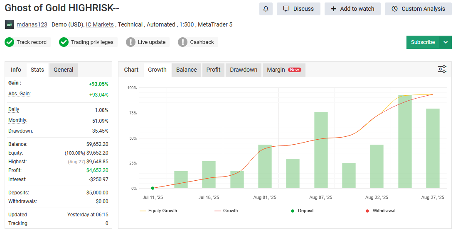Open the Discuss button
This screenshot has width=458, height=235.
[298, 9]
